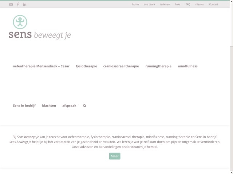Click the email envelope icon
233x174 pixels.
[11, 4]
